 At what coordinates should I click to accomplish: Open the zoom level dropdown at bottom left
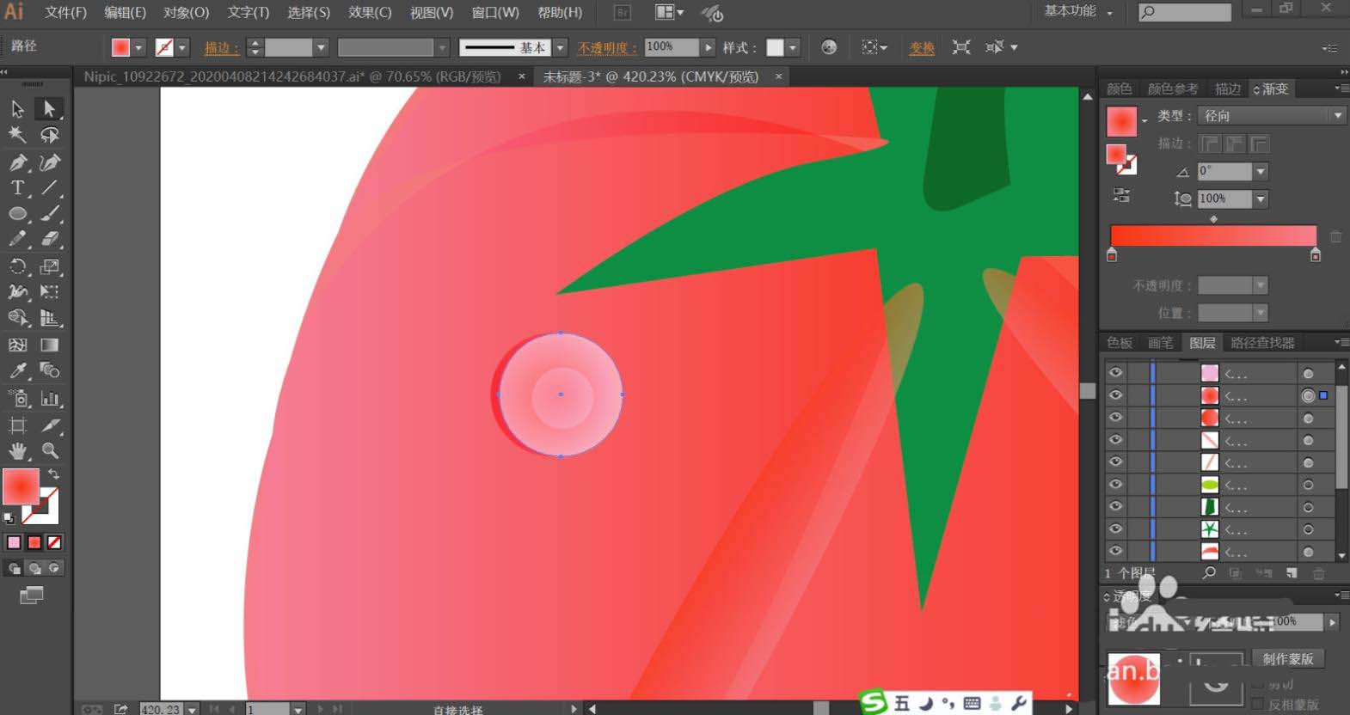(x=192, y=709)
